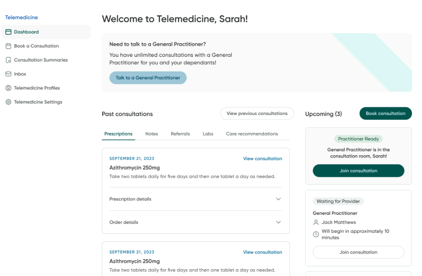422x276 pixels.
Task: Click the person icon beside Jack Matthews
Action: pyautogui.click(x=315, y=222)
